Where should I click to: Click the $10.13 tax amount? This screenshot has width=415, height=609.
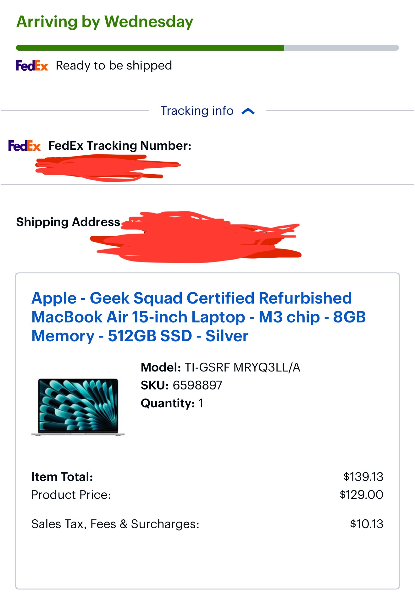367,524
